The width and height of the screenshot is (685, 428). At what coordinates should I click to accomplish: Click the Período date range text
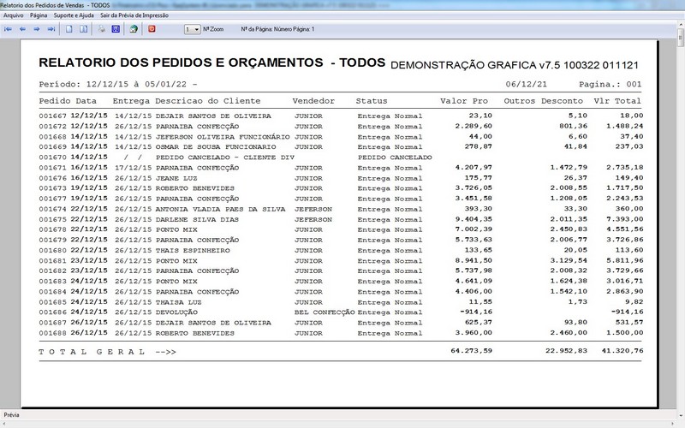(x=118, y=84)
